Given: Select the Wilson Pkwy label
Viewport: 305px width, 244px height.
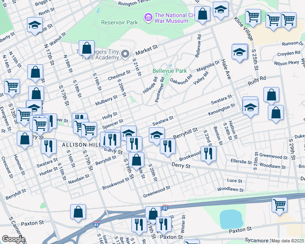Looking at the screenshot, I should (286, 63).
